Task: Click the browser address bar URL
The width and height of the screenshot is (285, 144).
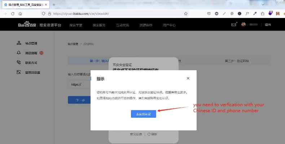Action: (108, 14)
